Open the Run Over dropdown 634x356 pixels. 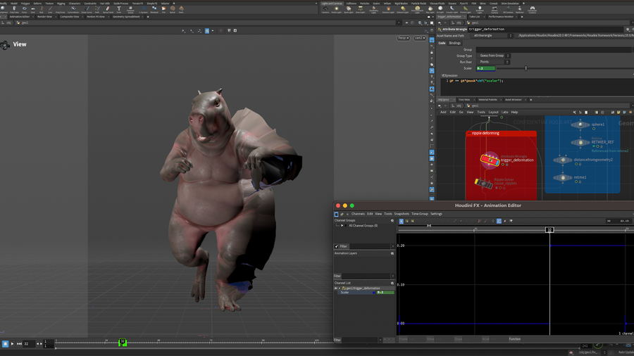[x=494, y=62]
